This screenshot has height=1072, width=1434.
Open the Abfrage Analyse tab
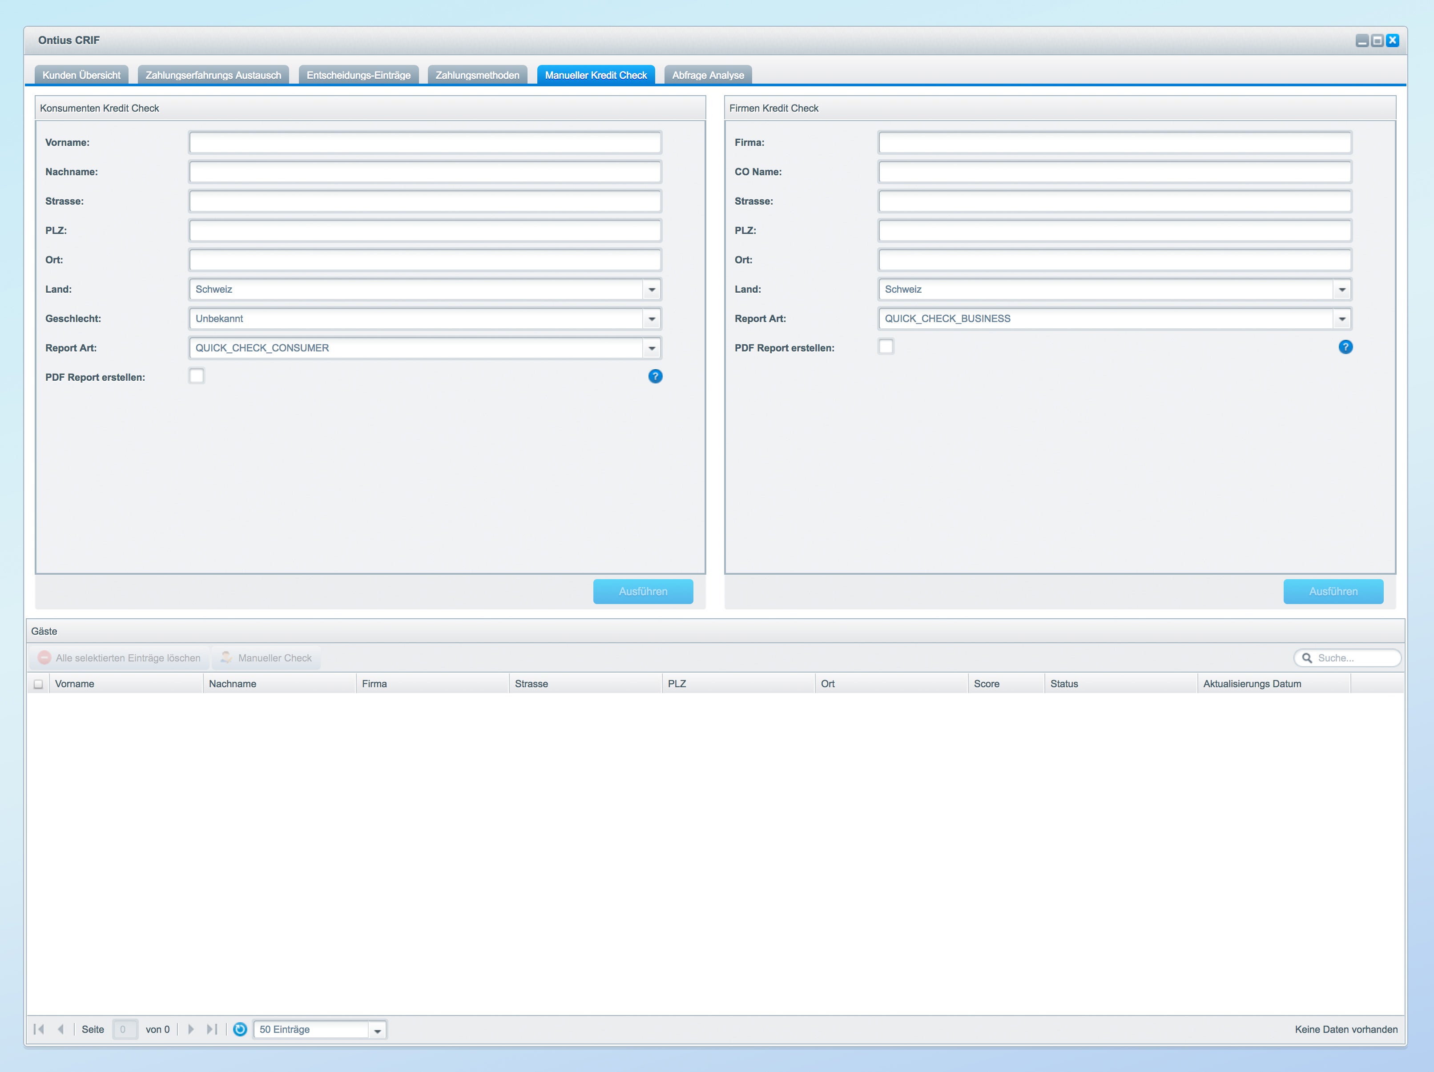(x=708, y=75)
